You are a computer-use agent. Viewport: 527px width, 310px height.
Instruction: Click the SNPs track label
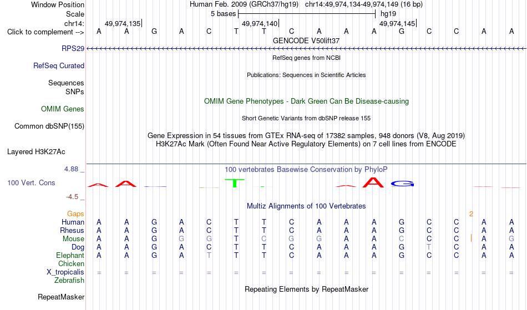pyautogui.click(x=75, y=92)
